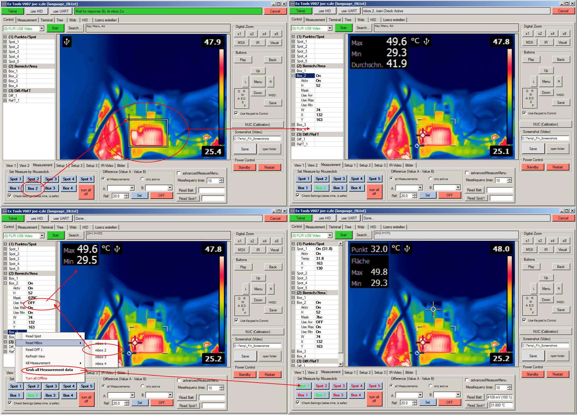Viewport: 577px width, 415px height.
Task: Open FLIR USB Video dropdown in bottom-right window
Action: click(x=330, y=236)
